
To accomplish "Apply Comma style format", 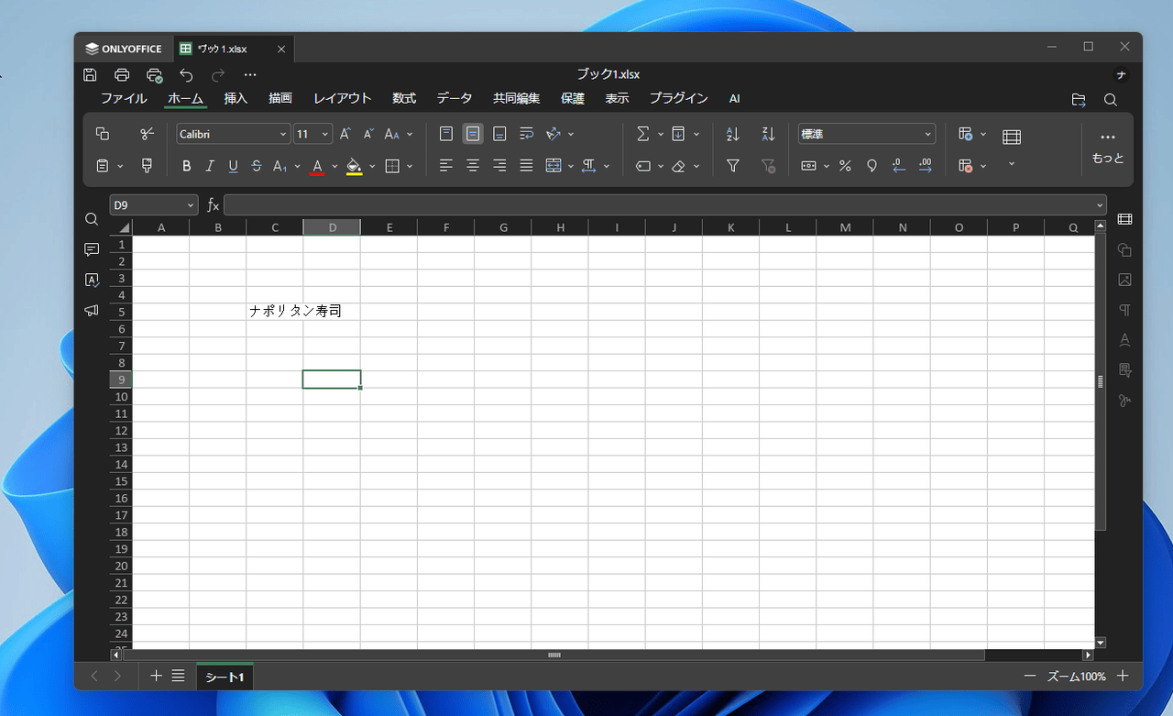I will tap(872, 166).
